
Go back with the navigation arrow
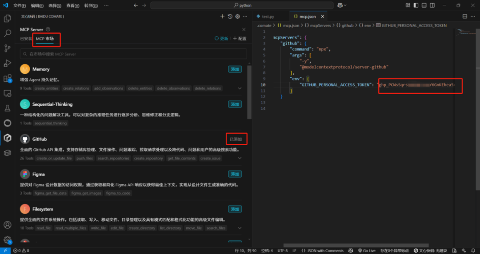tap(136, 5)
